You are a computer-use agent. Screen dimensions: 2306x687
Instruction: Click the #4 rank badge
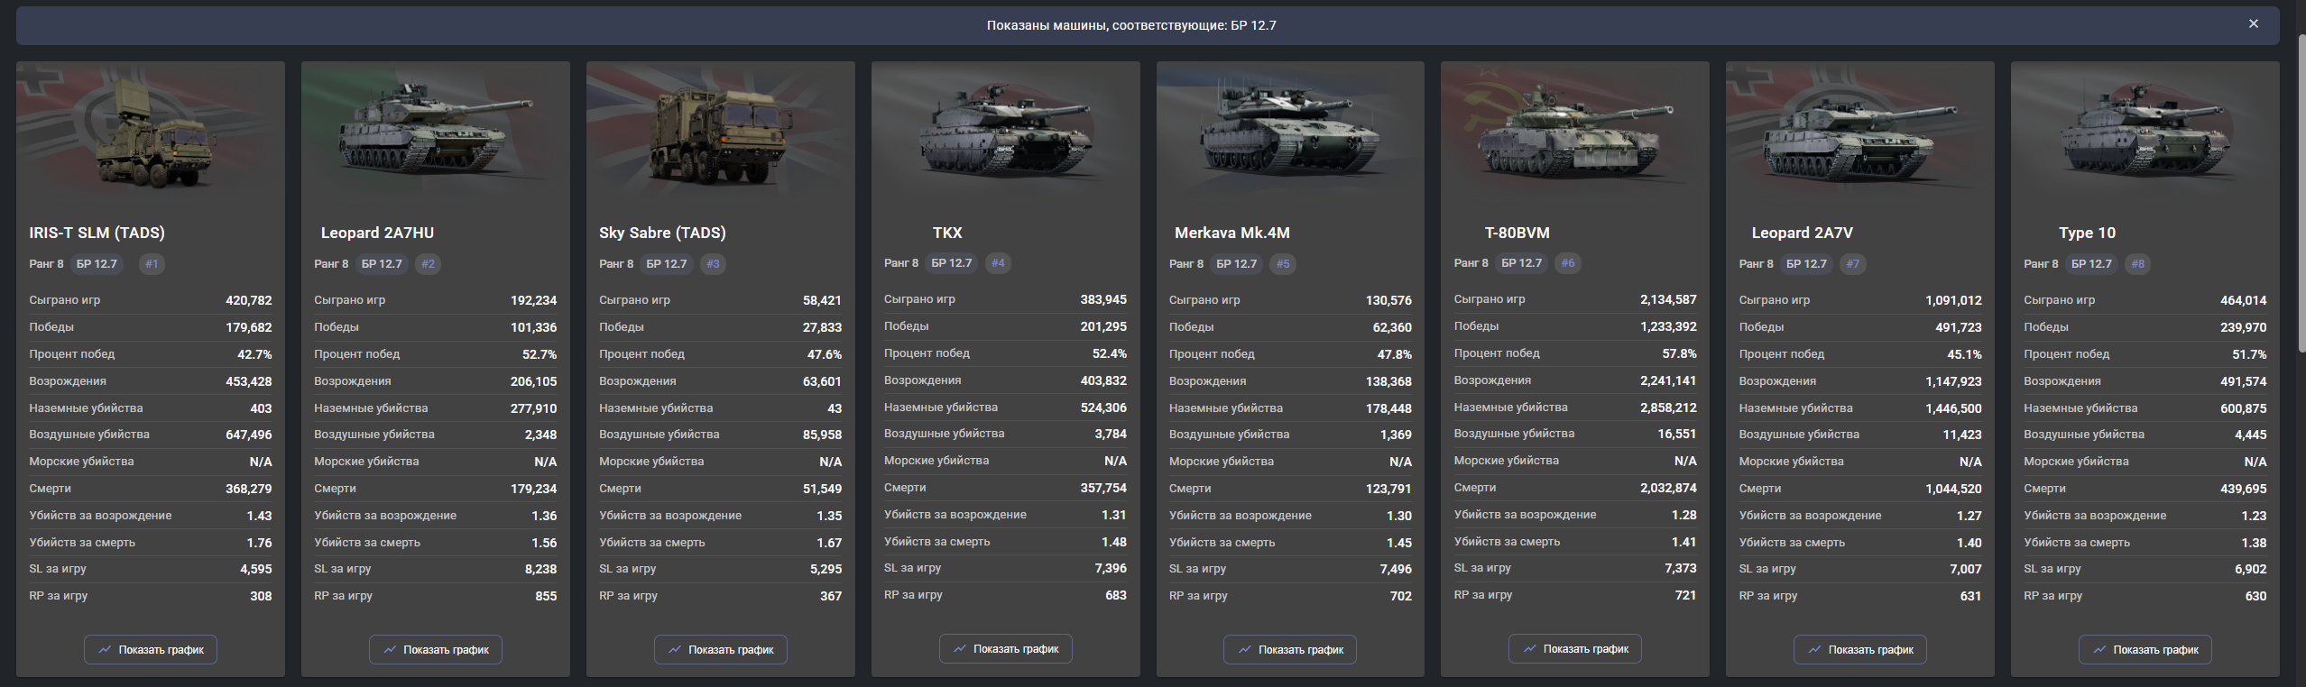tap(998, 263)
